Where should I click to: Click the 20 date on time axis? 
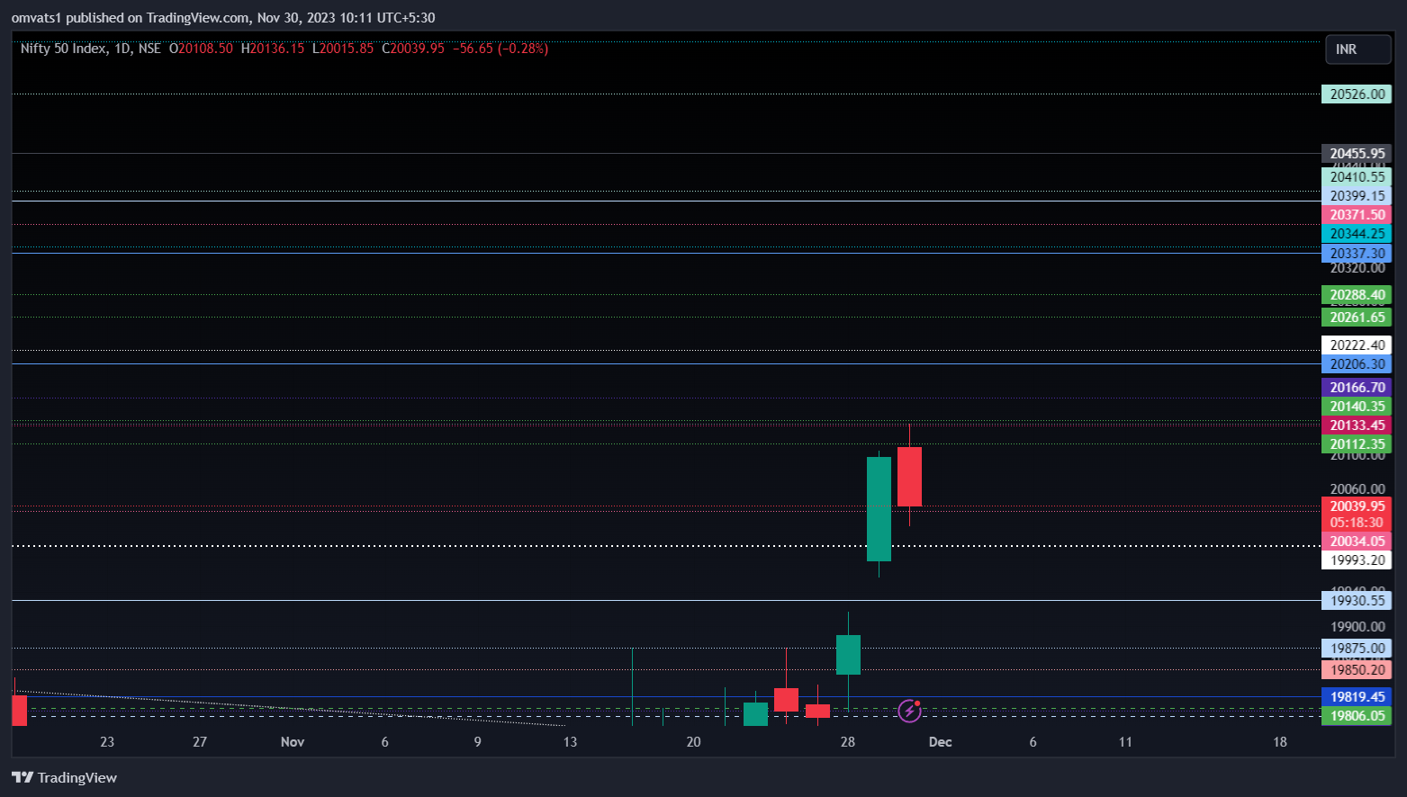pyautogui.click(x=693, y=742)
